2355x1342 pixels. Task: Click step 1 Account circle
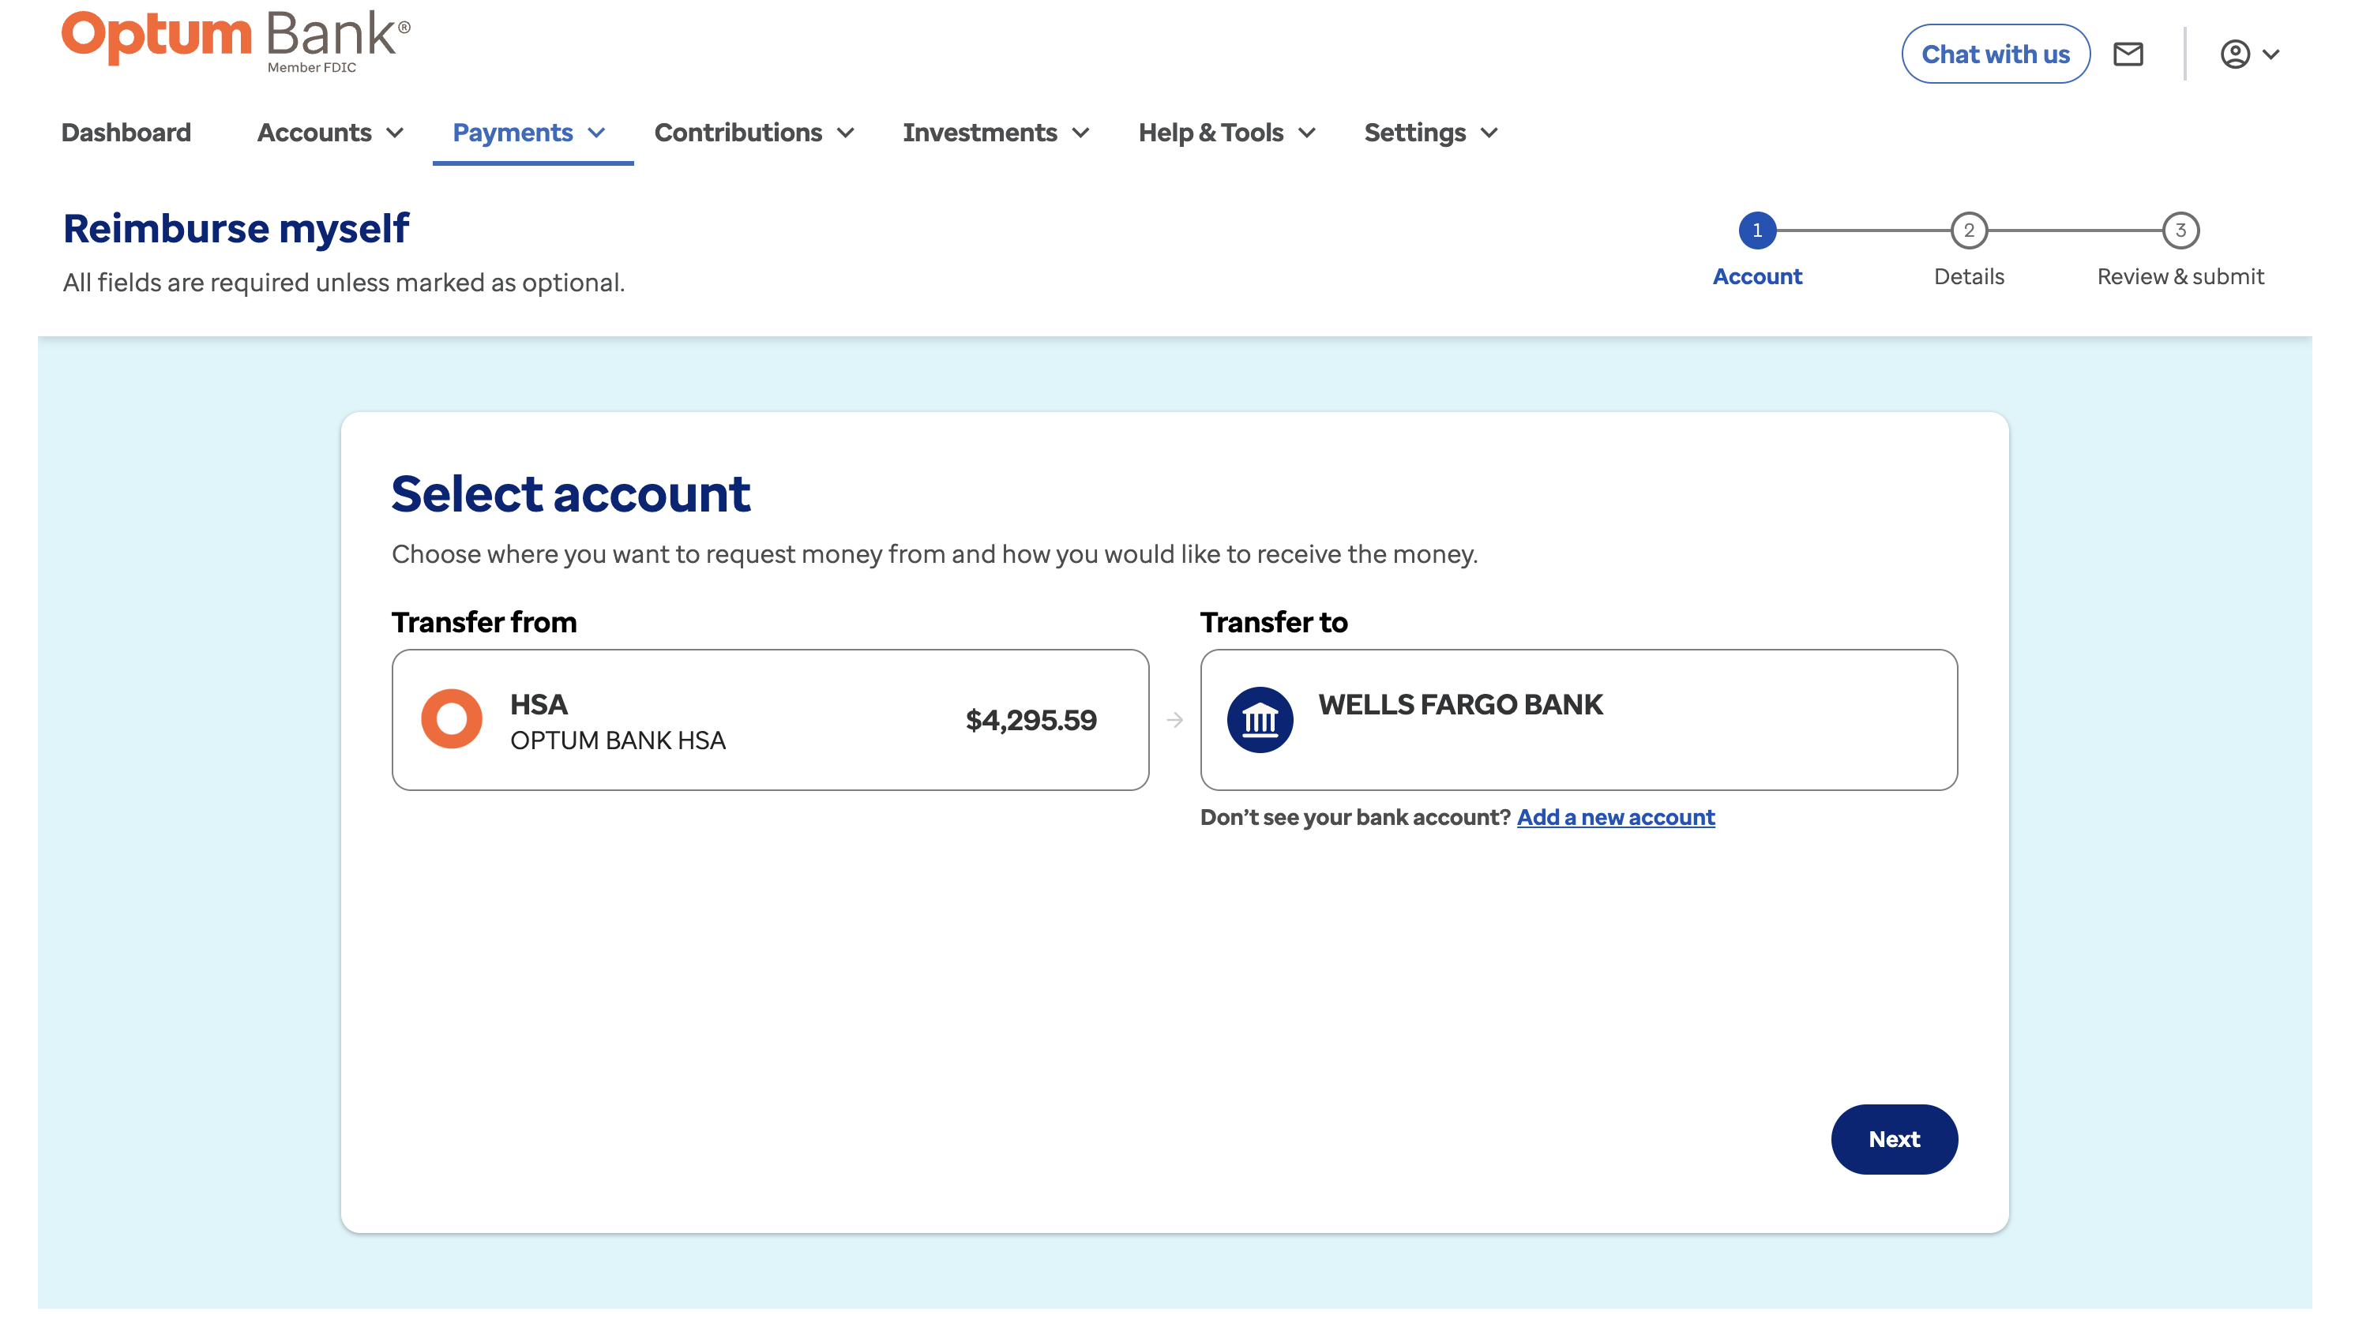[x=1756, y=231]
